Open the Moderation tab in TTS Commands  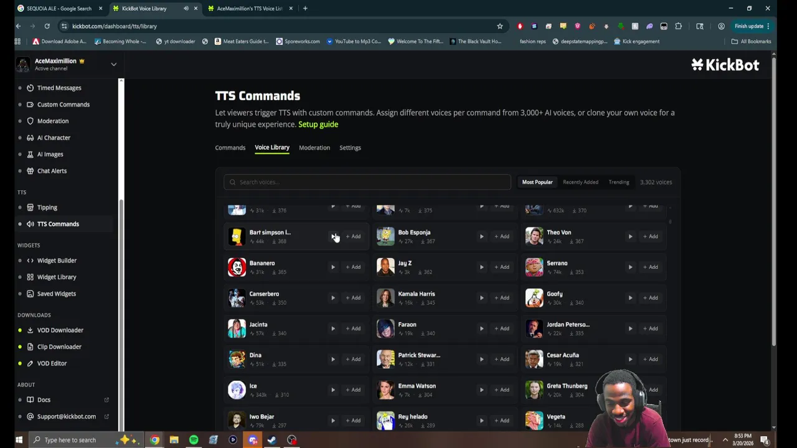tap(314, 147)
